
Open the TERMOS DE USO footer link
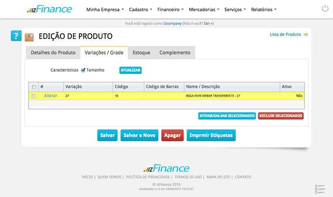[x=188, y=177]
